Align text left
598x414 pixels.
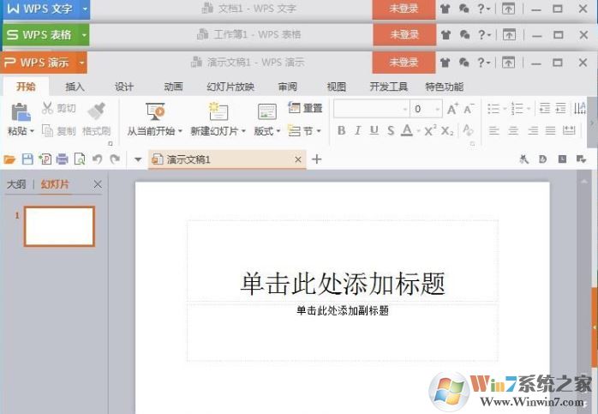pyautogui.click(x=493, y=130)
